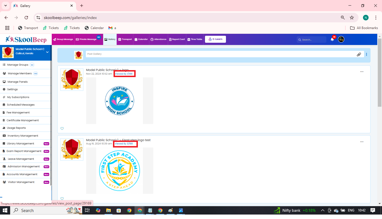Image resolution: width=382 pixels, height=219 pixels.
Task: Like the Inspire High School post
Action: click(x=62, y=128)
